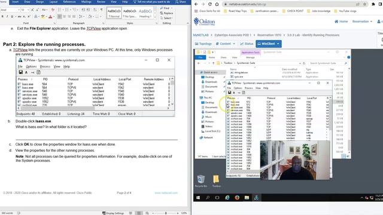Open the Select dropdown in Editing group

166,18
